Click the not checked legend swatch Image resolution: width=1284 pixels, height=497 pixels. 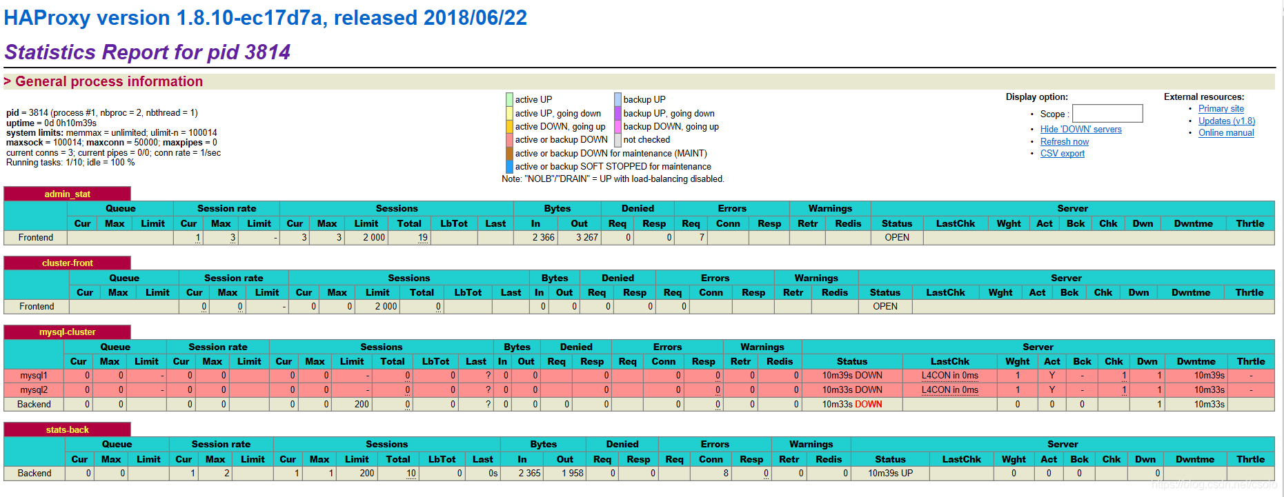(618, 139)
